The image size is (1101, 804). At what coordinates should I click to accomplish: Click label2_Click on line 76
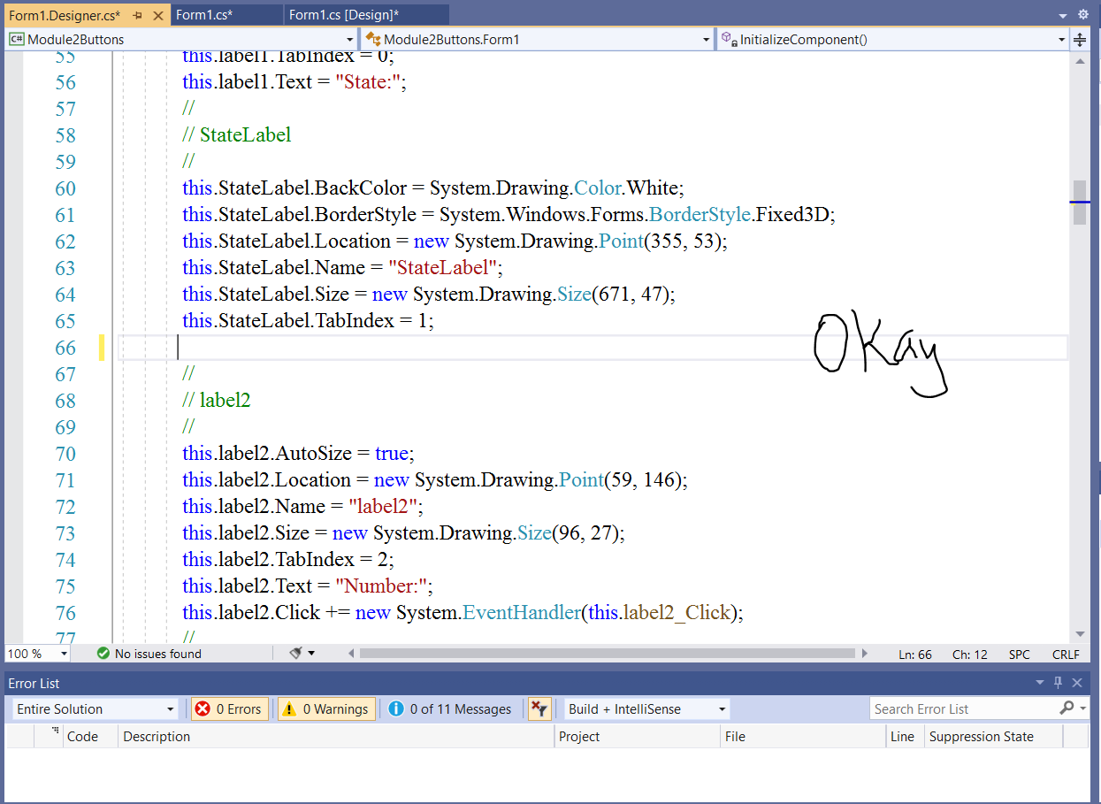(x=677, y=613)
